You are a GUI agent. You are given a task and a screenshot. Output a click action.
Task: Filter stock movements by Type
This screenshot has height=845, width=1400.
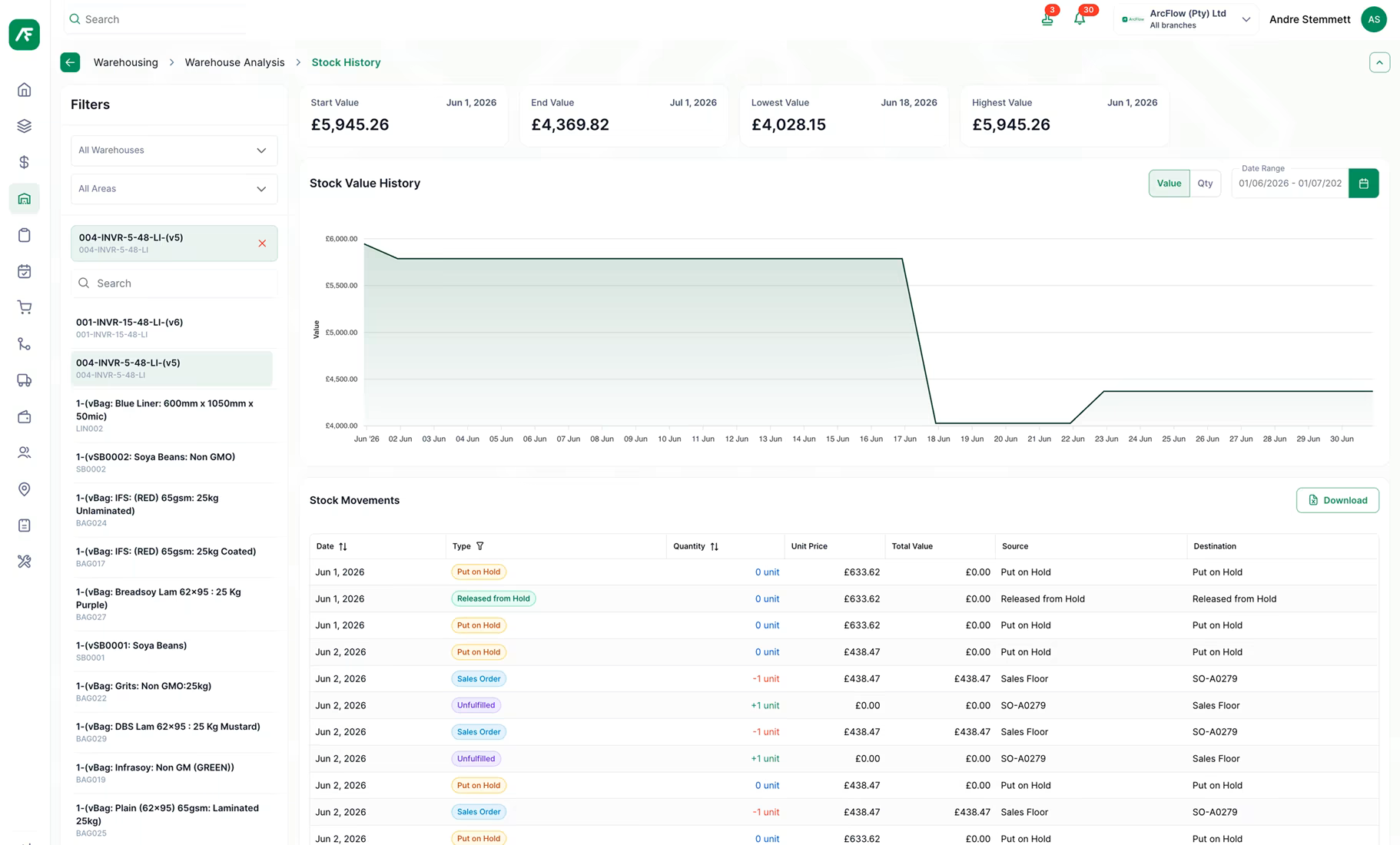point(480,546)
